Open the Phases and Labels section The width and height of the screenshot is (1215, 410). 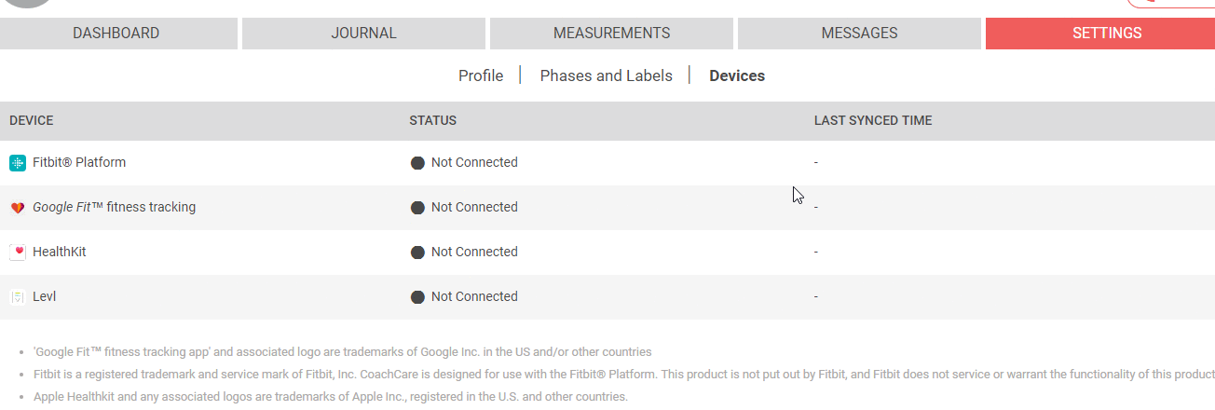[x=606, y=75]
